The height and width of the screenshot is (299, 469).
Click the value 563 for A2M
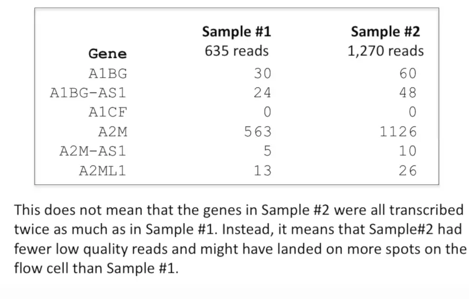tap(258, 132)
